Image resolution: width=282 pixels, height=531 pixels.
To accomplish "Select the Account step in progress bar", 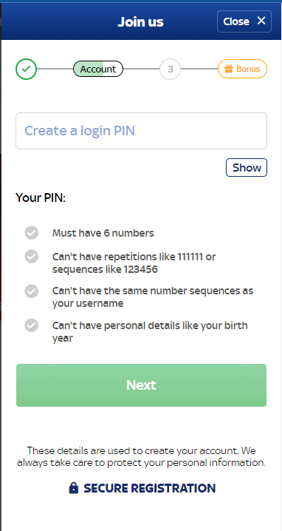I will point(98,69).
